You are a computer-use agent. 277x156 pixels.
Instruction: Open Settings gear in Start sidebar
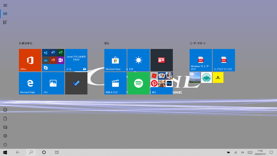[5, 136]
